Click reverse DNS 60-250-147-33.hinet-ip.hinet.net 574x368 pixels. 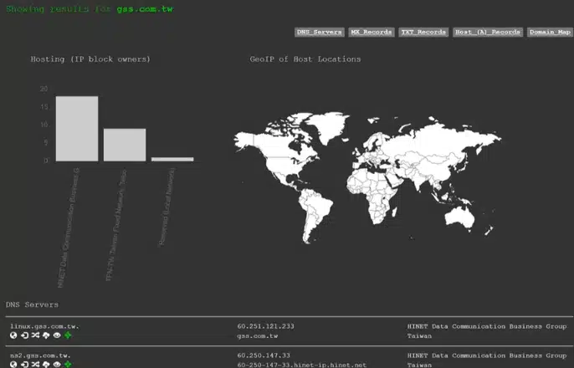pyautogui.click(x=301, y=365)
